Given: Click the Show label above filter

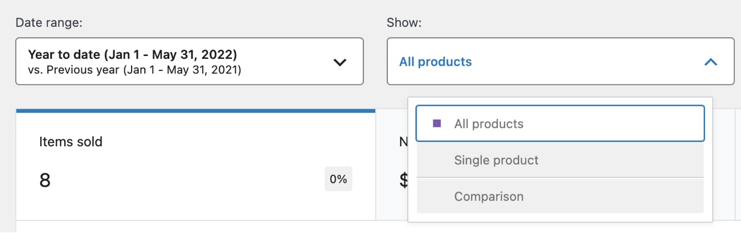Looking at the screenshot, I should (x=404, y=23).
